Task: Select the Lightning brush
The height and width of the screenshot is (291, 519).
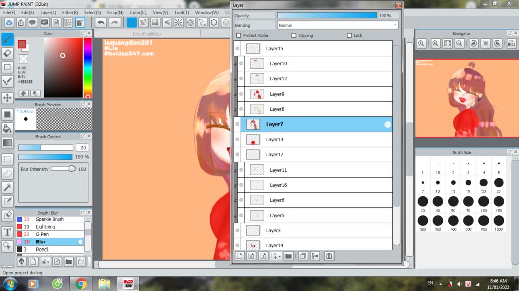Action: click(50, 227)
